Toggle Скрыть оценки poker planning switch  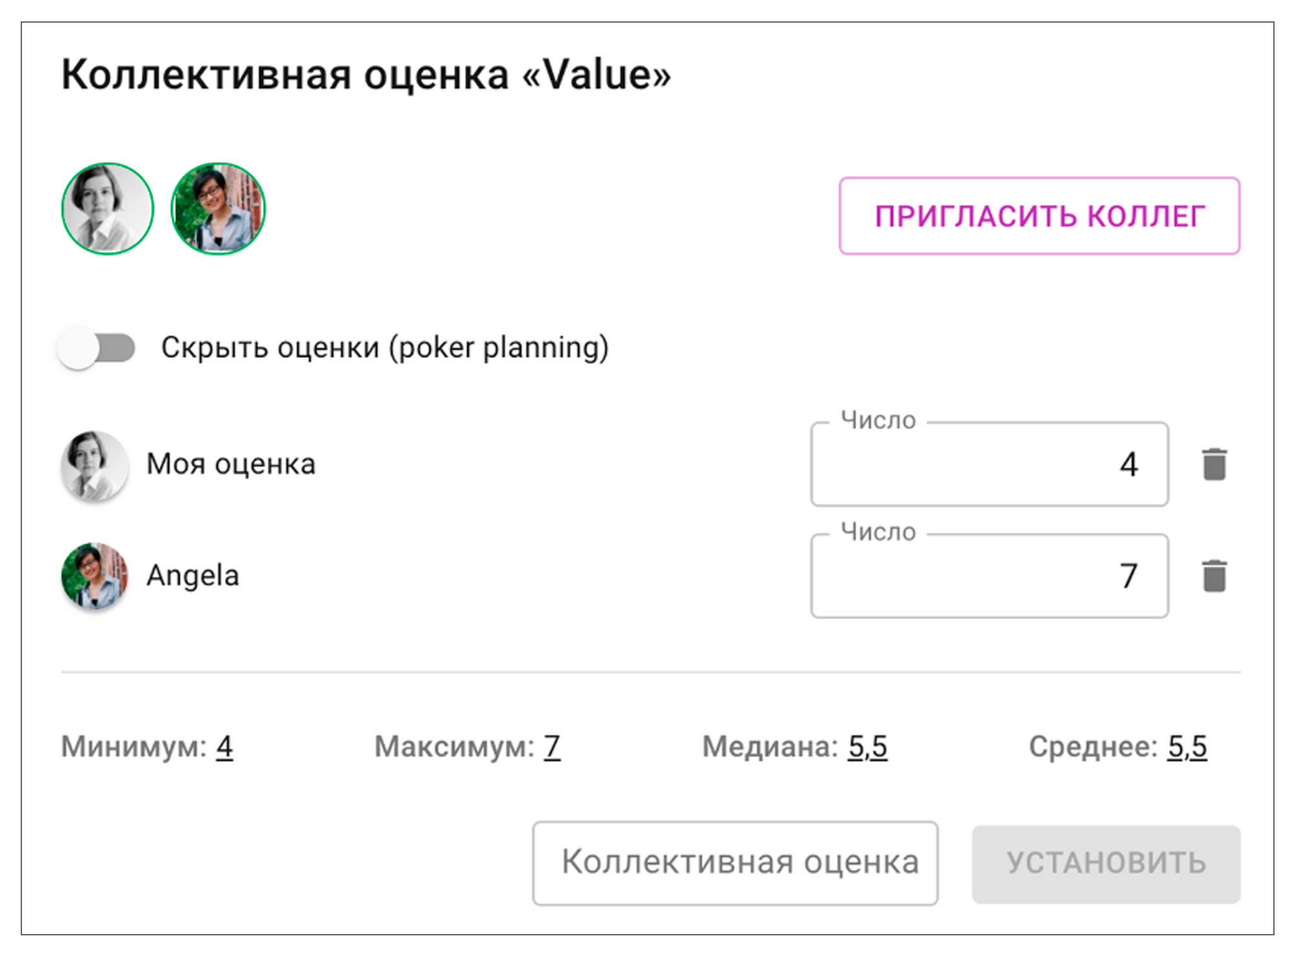pyautogui.click(x=96, y=348)
